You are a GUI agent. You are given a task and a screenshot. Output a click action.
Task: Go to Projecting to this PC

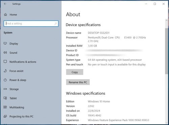[21, 117]
